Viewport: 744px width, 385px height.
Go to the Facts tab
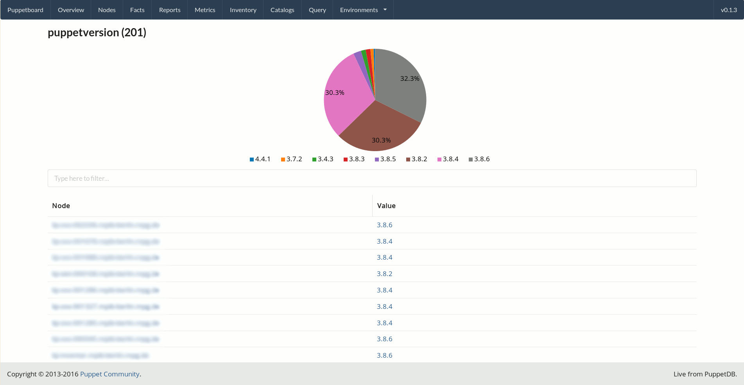click(x=137, y=10)
